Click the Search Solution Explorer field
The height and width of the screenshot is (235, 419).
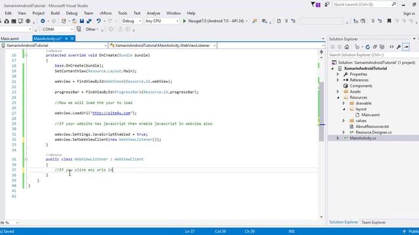(x=373, y=55)
